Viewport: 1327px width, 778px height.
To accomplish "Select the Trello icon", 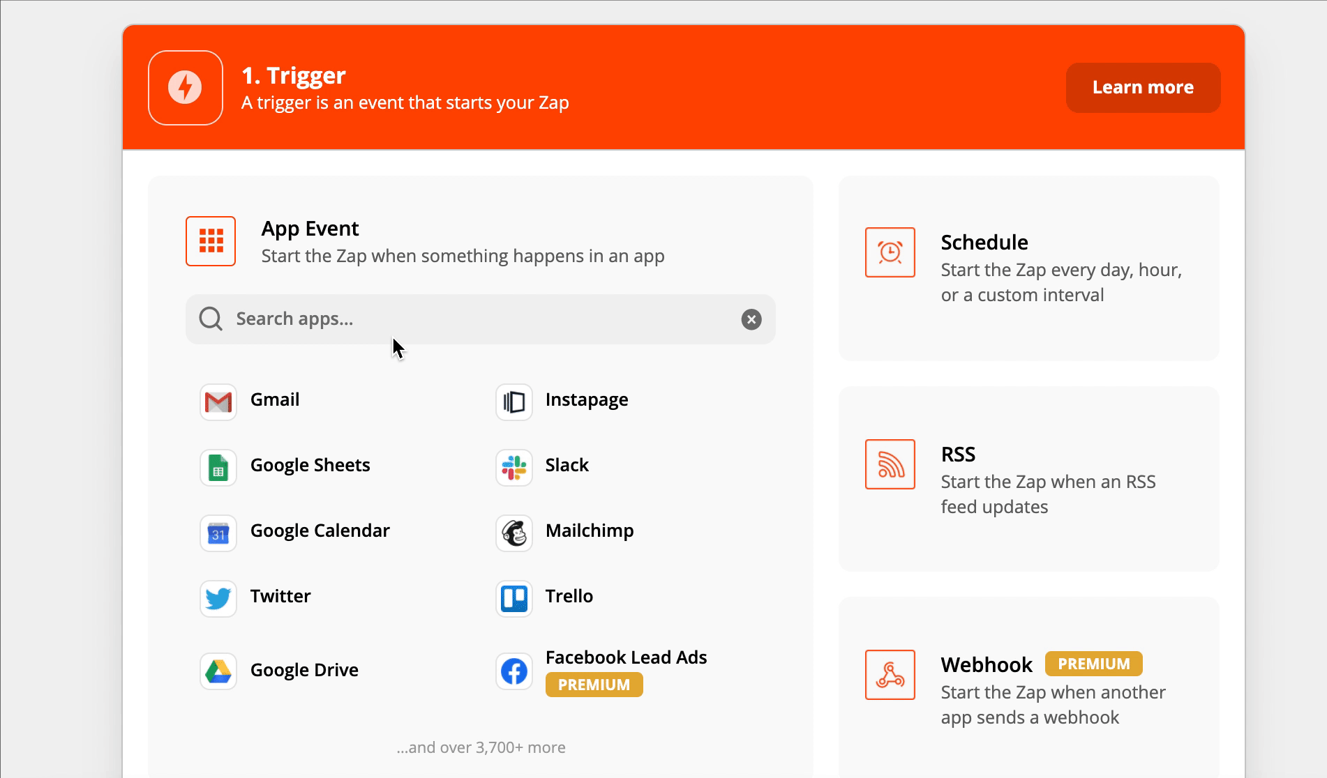I will coord(514,599).
